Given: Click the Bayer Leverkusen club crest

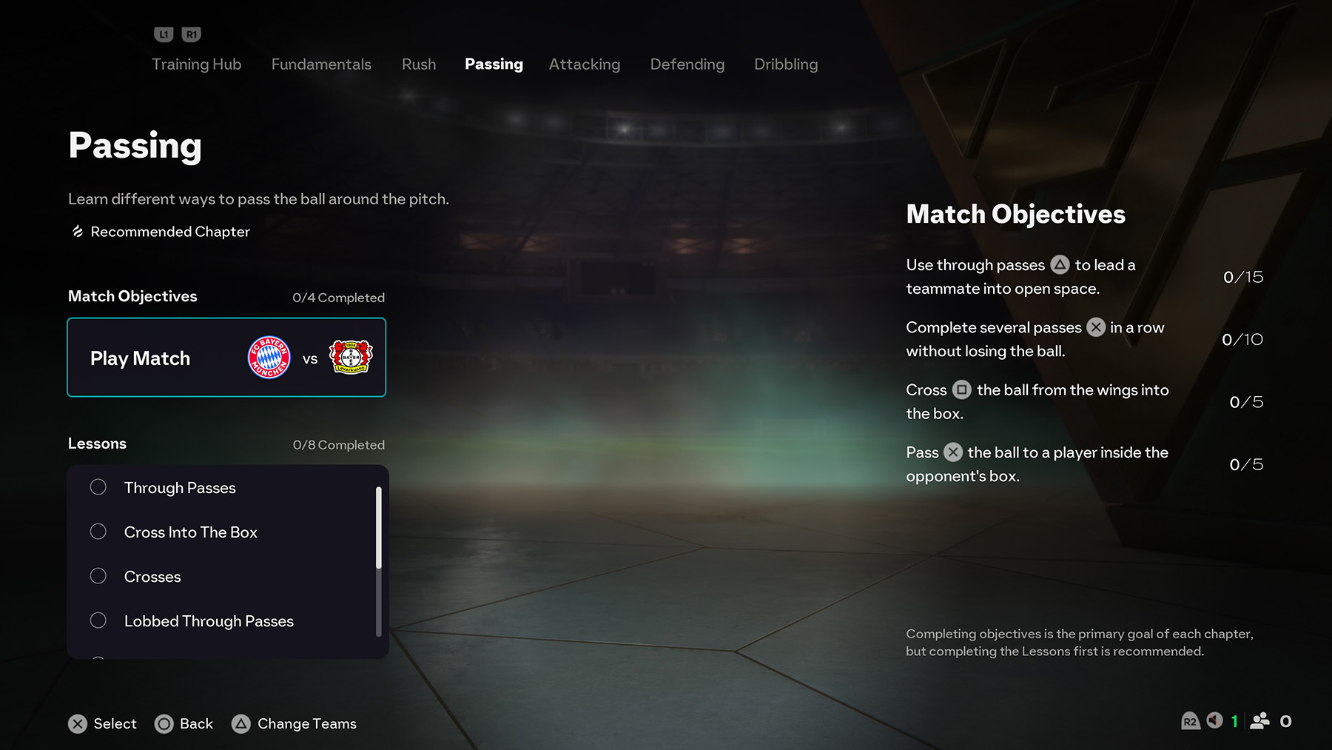Looking at the screenshot, I should pyautogui.click(x=351, y=358).
